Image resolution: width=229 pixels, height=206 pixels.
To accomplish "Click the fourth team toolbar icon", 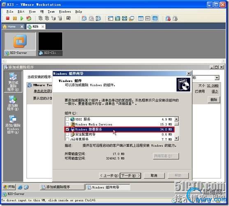I will click(60, 18).
